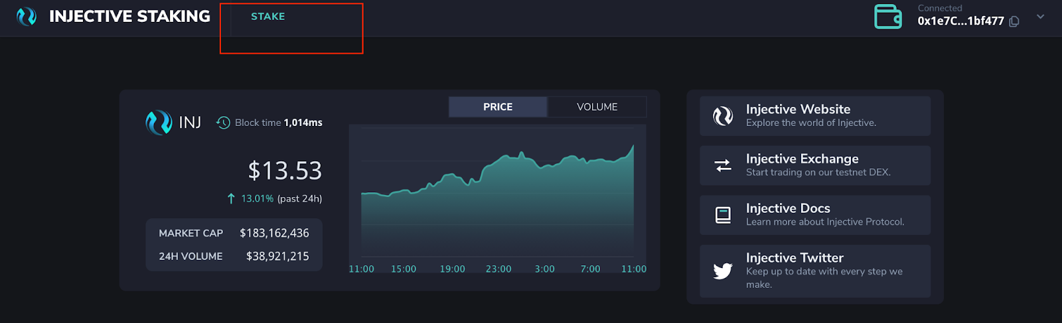Click the Docs book icon
Screen dimensions: 1062x323
[x=723, y=215]
